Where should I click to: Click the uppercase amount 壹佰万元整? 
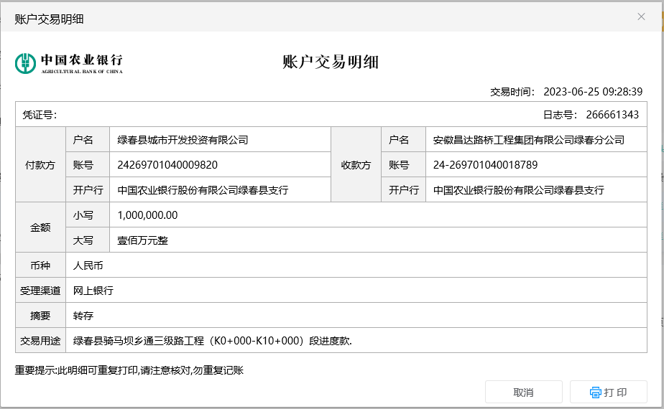[142, 240]
